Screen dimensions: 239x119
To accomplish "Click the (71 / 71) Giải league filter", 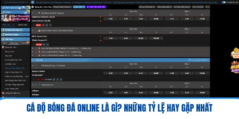I will coord(198,7).
